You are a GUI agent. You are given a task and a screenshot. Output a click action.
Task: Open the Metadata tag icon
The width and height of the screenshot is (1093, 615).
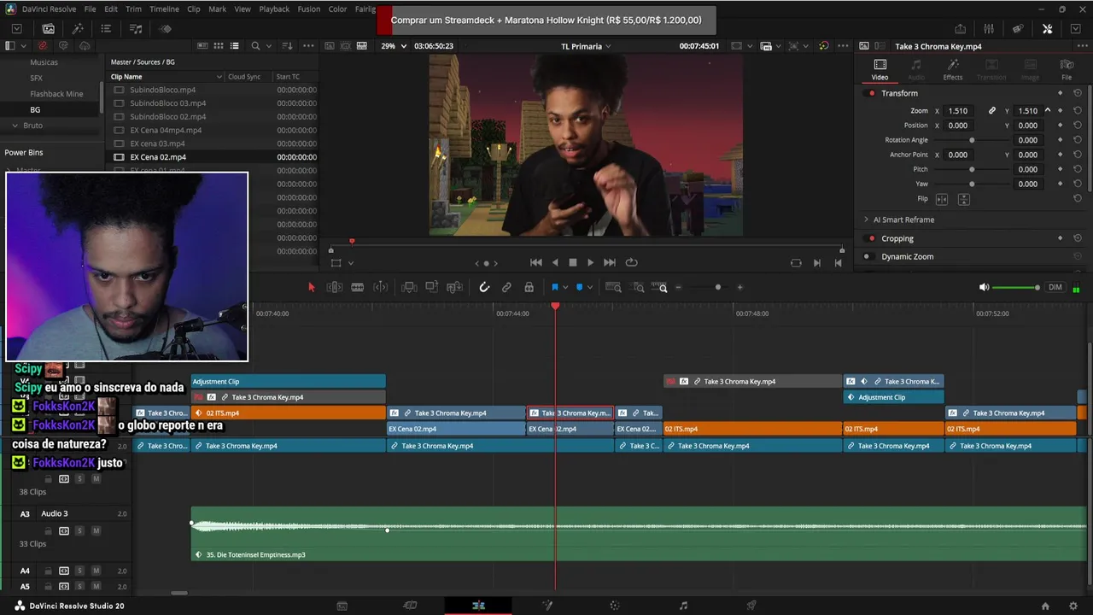(x=1018, y=28)
